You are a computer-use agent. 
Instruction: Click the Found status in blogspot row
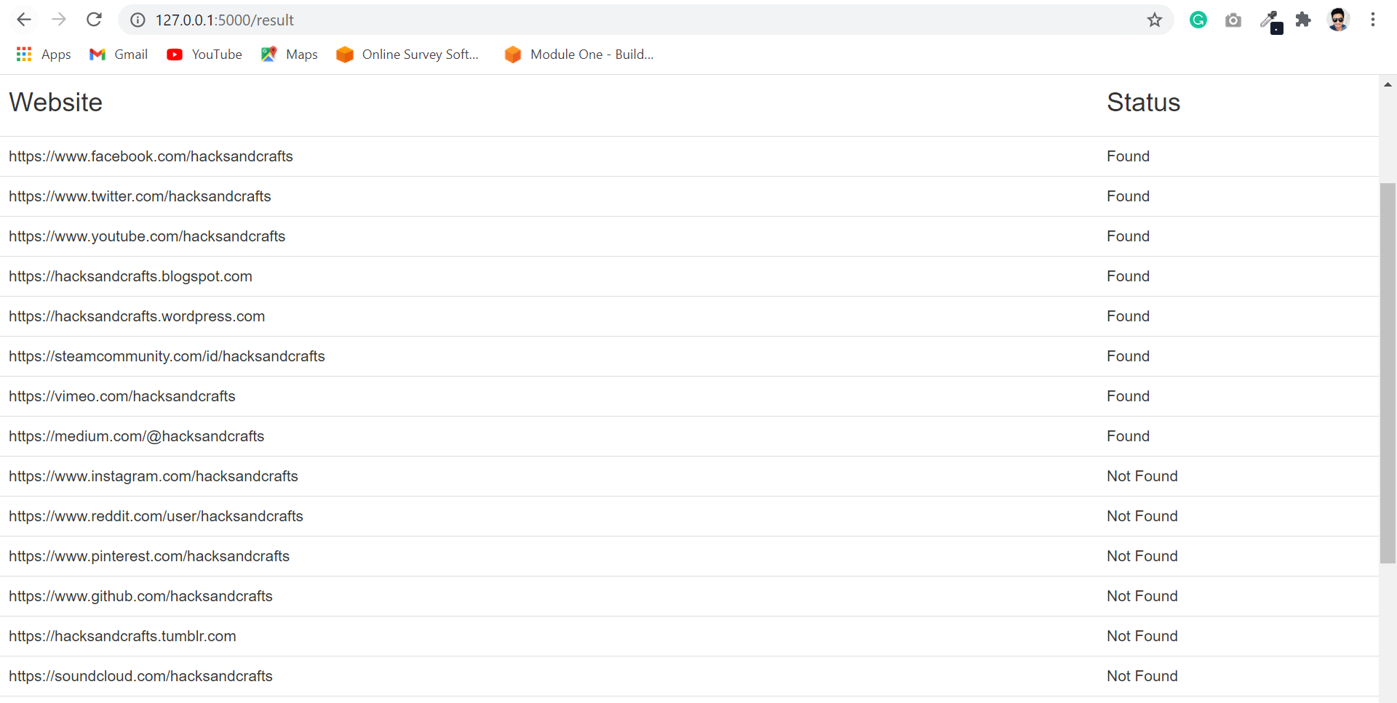1129,276
